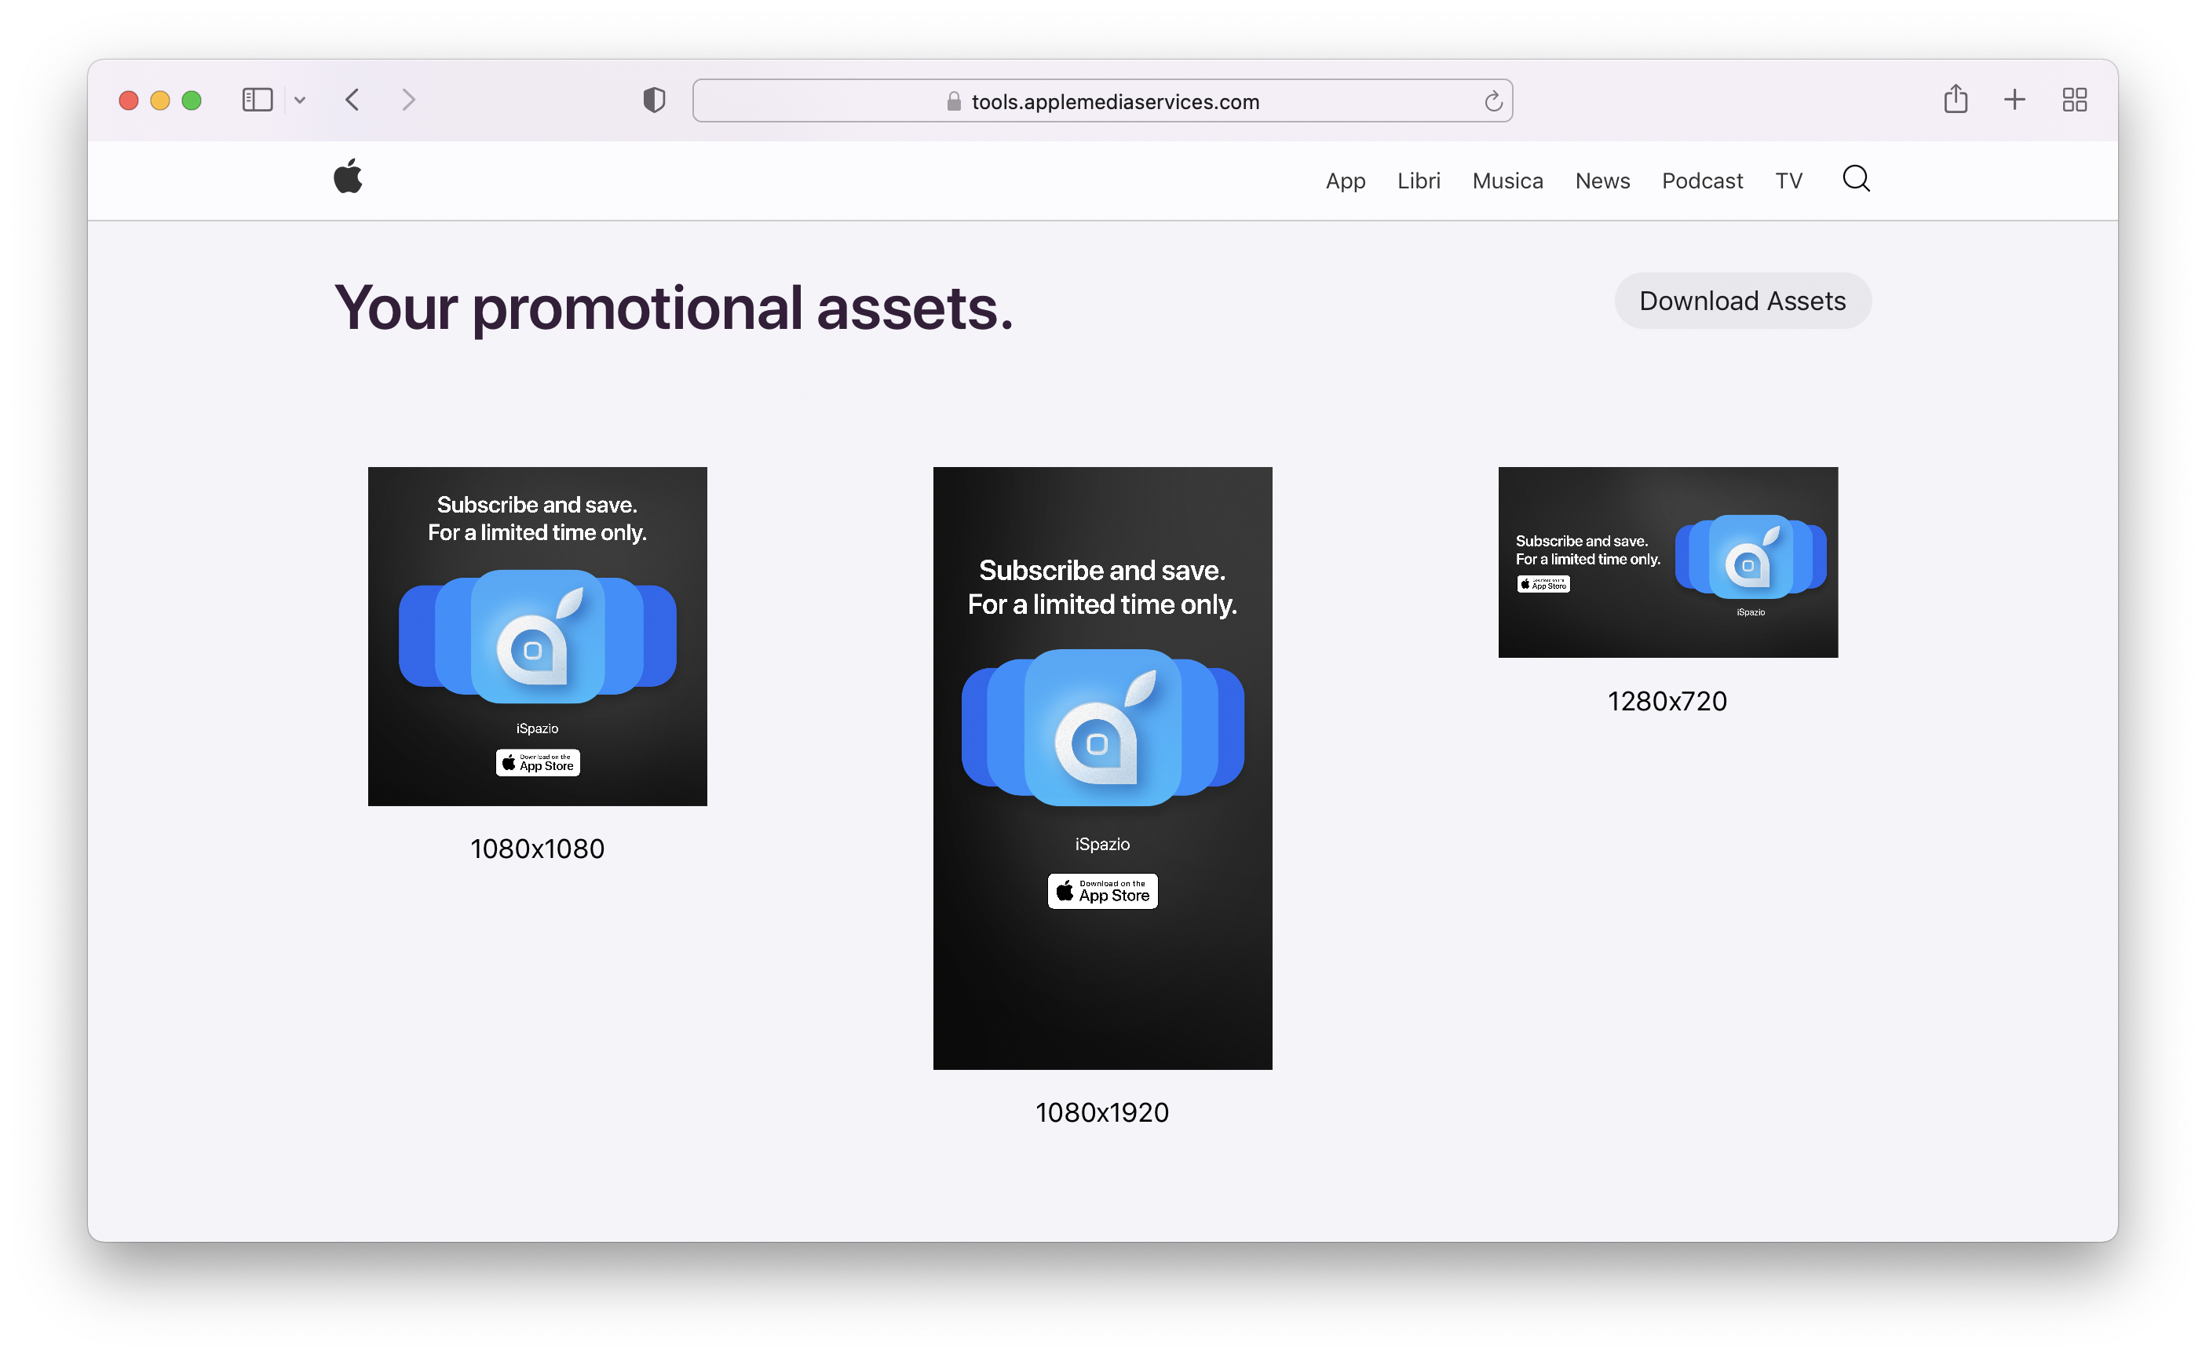Open the Share menu icon
Viewport: 2206px width, 1358px height.
[x=1956, y=99]
